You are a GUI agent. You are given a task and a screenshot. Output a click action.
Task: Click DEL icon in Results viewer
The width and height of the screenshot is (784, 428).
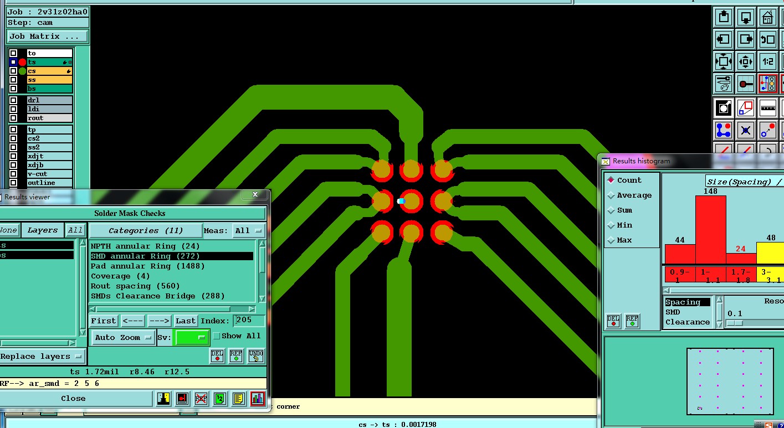[x=217, y=355]
